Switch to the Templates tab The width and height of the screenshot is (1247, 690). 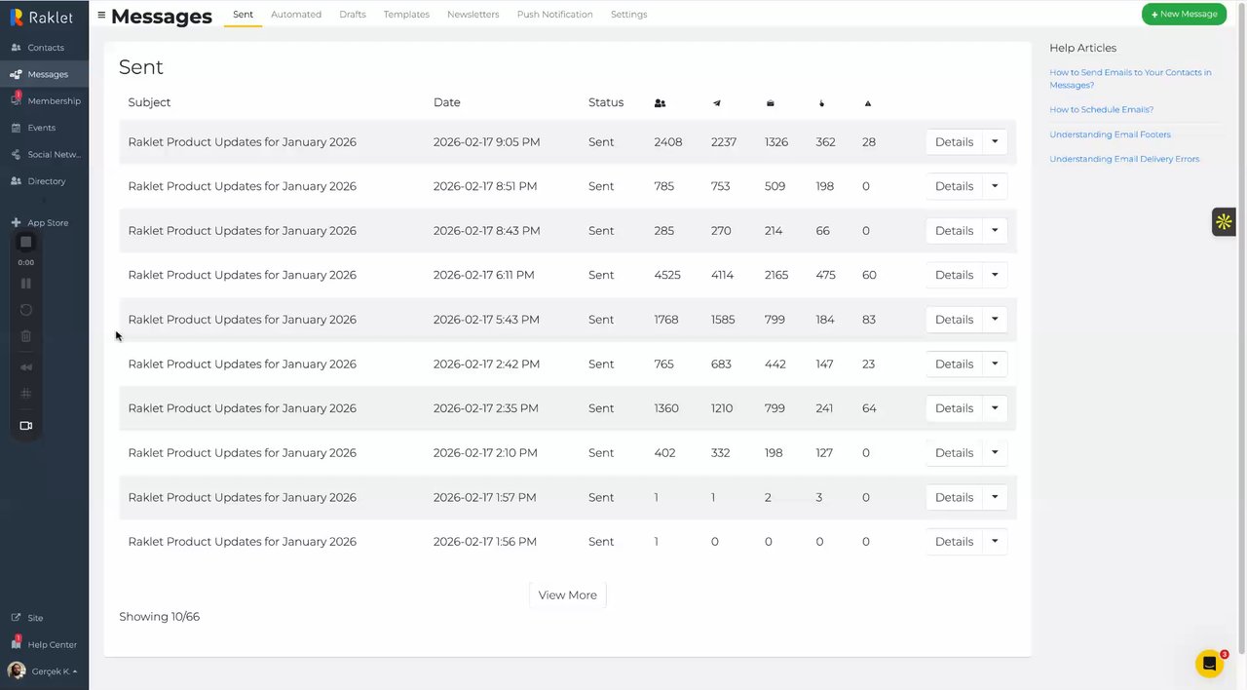[x=406, y=15]
